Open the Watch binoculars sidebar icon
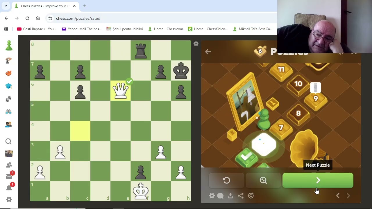The image size is (372, 209). pyautogui.click(x=8, y=111)
